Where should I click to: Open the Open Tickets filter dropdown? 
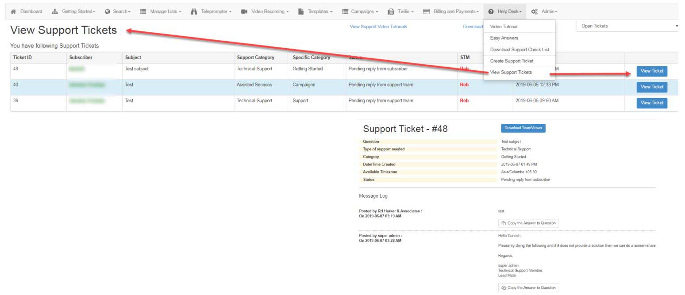click(x=628, y=26)
